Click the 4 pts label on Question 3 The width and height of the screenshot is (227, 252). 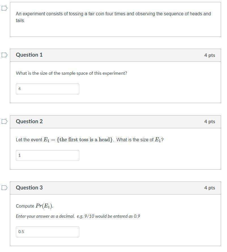210,187
